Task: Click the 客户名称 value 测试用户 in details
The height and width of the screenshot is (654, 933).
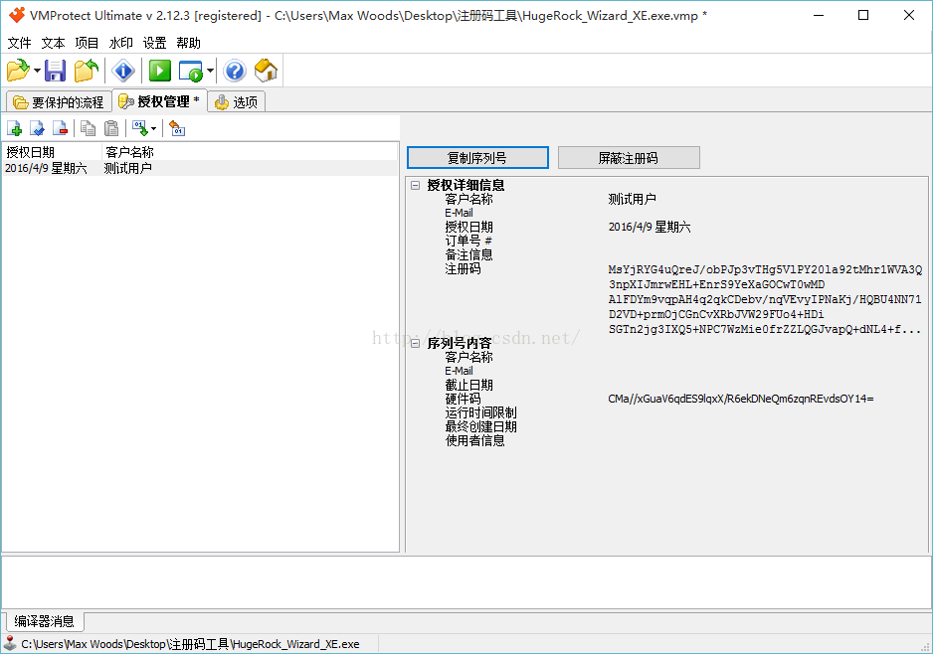Action: (632, 199)
